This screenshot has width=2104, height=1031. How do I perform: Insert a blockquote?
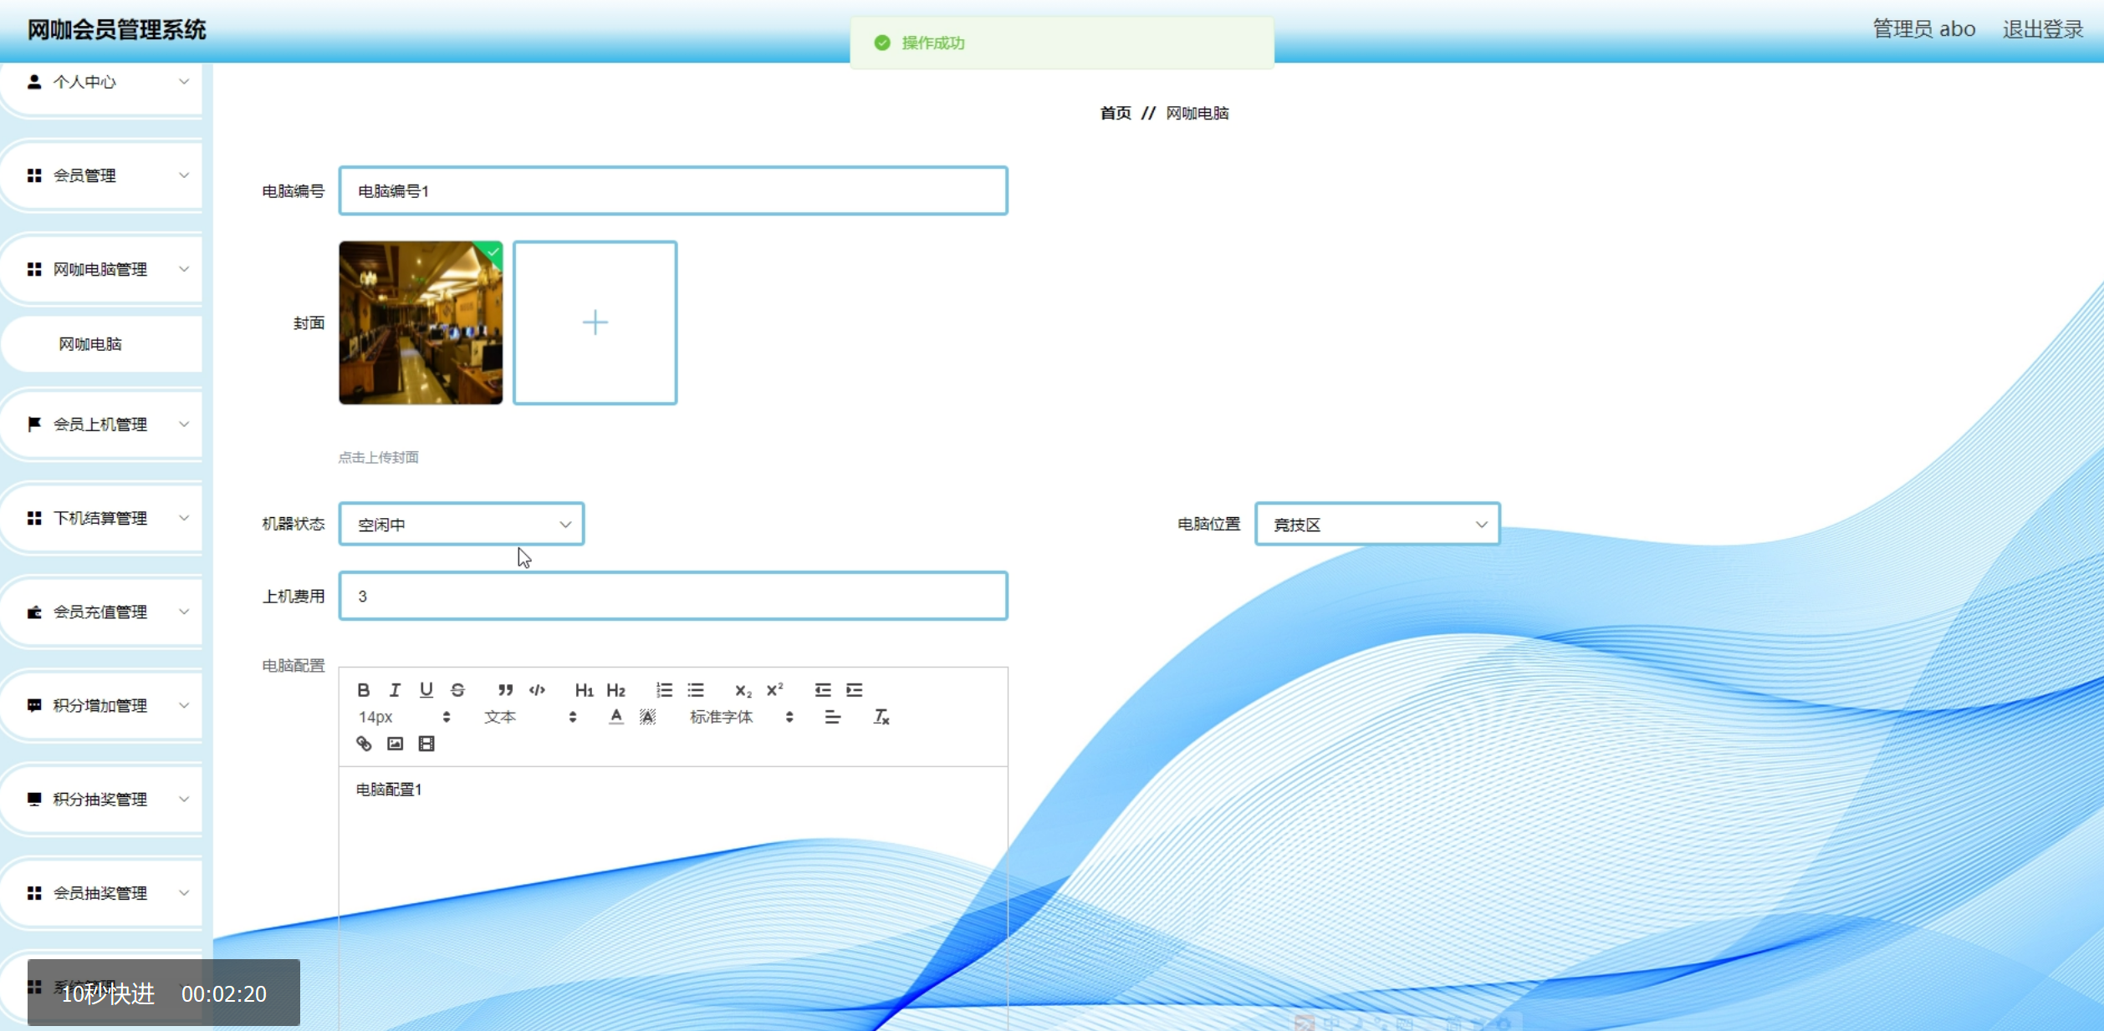[x=505, y=690]
